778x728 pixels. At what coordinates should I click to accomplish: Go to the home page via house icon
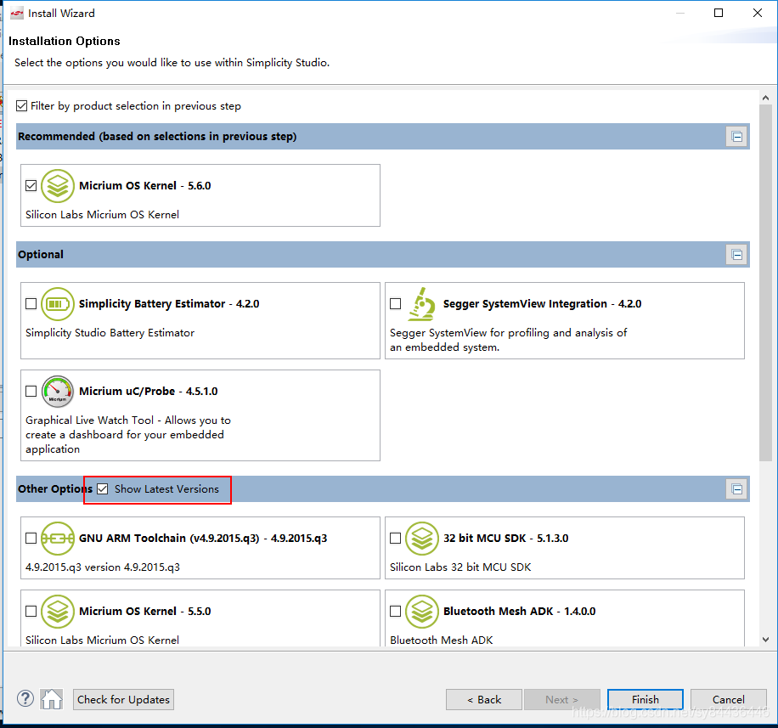[52, 699]
